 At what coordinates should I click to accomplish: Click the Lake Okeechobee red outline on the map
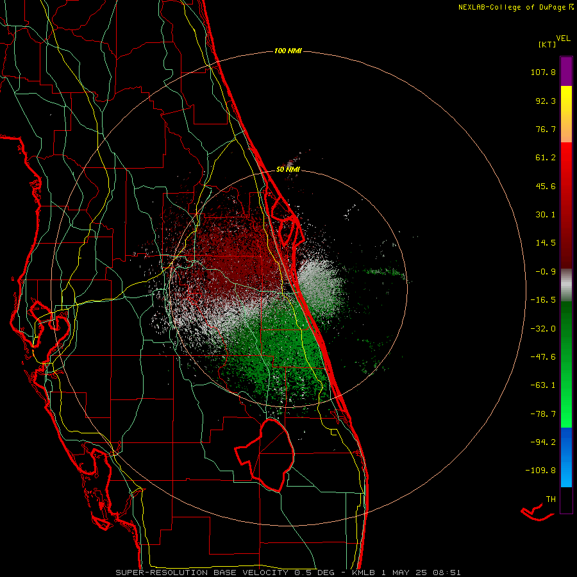tap(265, 455)
